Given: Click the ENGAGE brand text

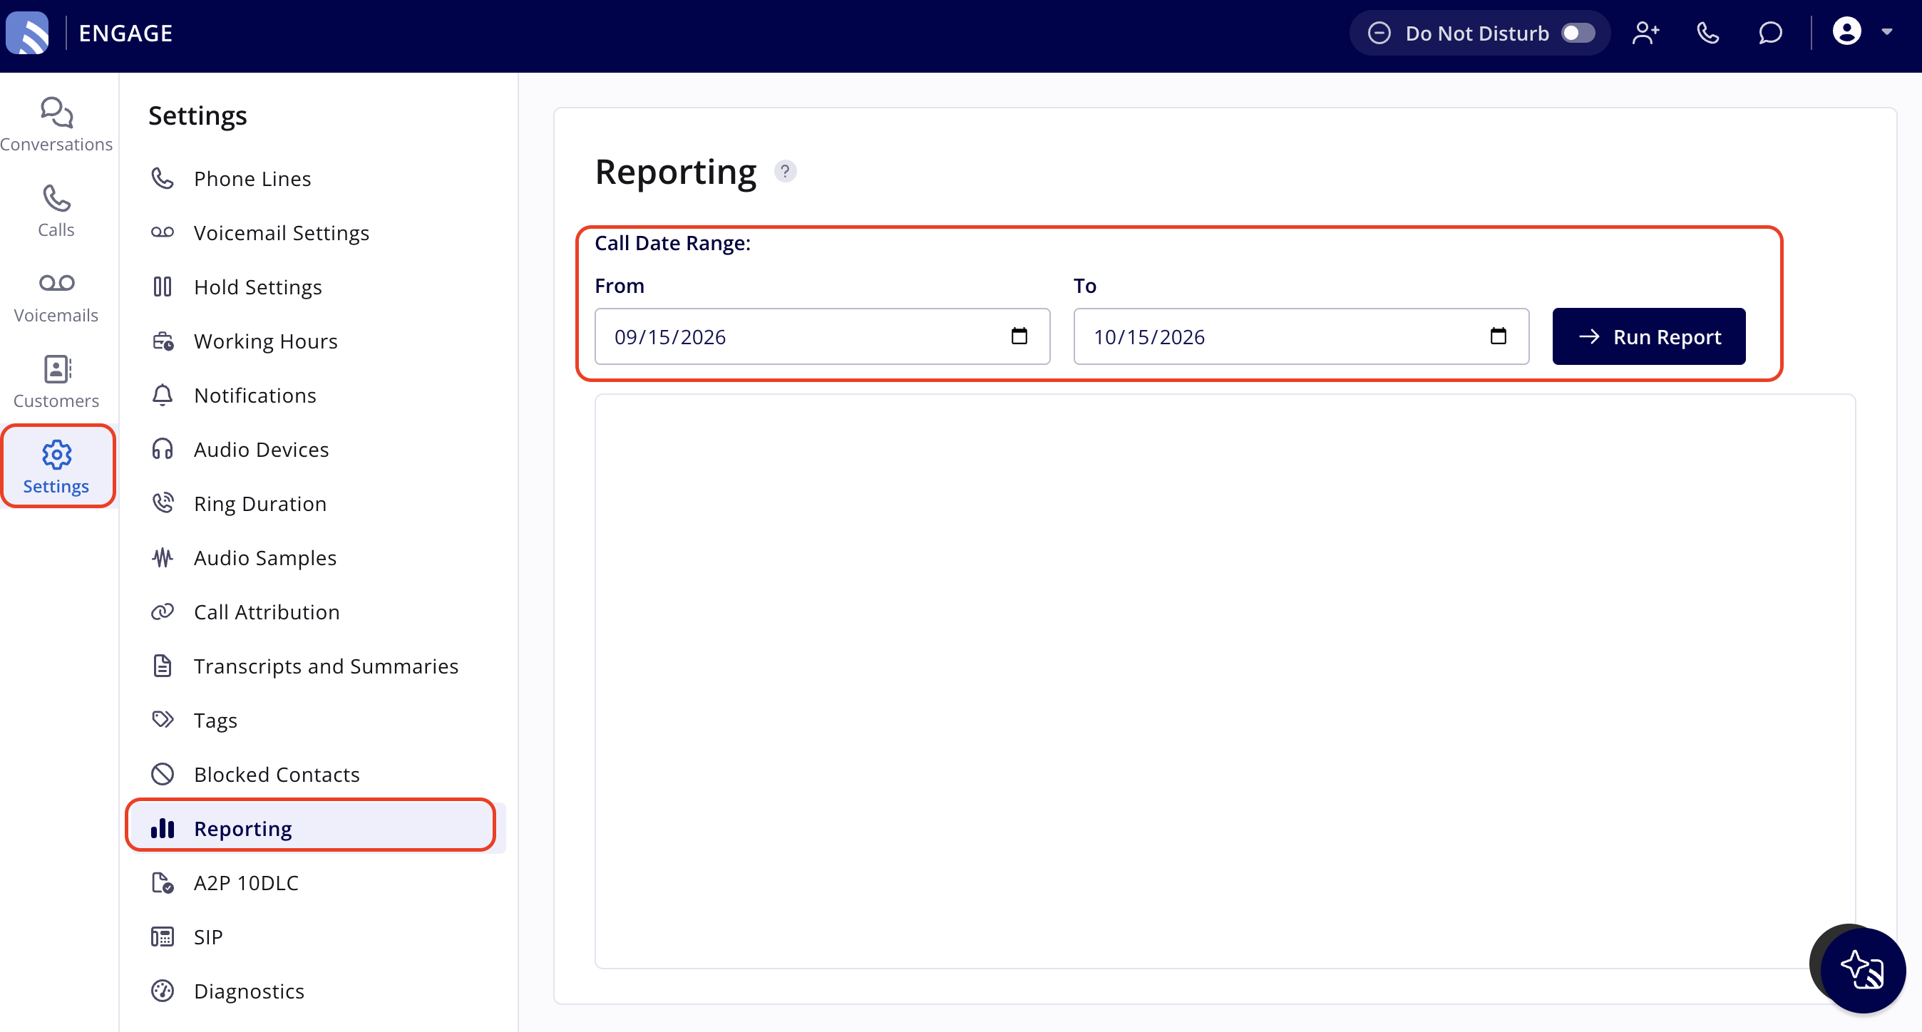Looking at the screenshot, I should coord(125,33).
